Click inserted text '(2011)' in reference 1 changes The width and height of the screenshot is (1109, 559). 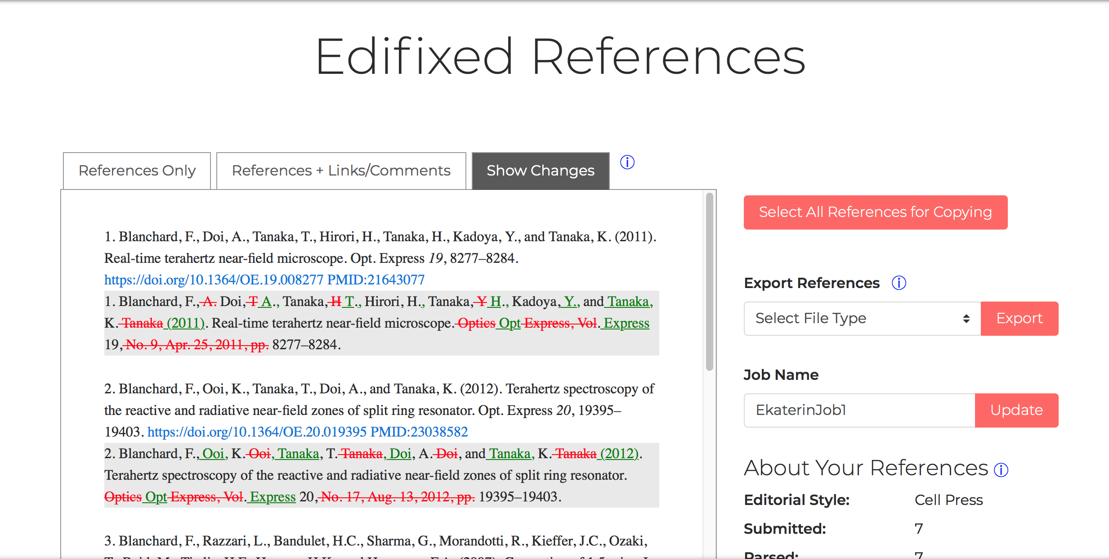[185, 323]
